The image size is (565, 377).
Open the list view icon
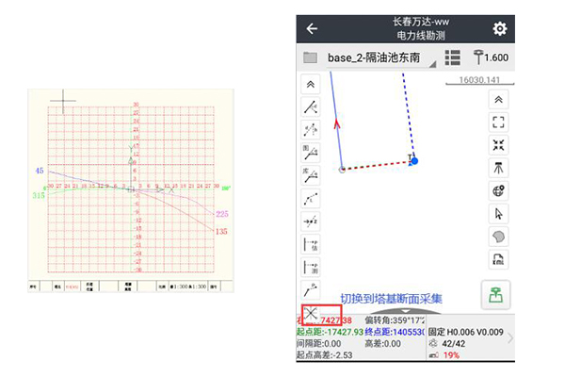point(452,58)
